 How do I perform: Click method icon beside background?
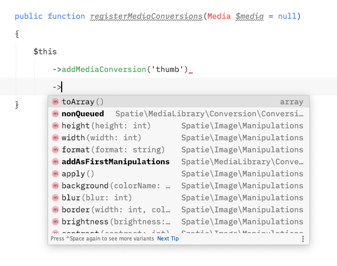click(55, 186)
